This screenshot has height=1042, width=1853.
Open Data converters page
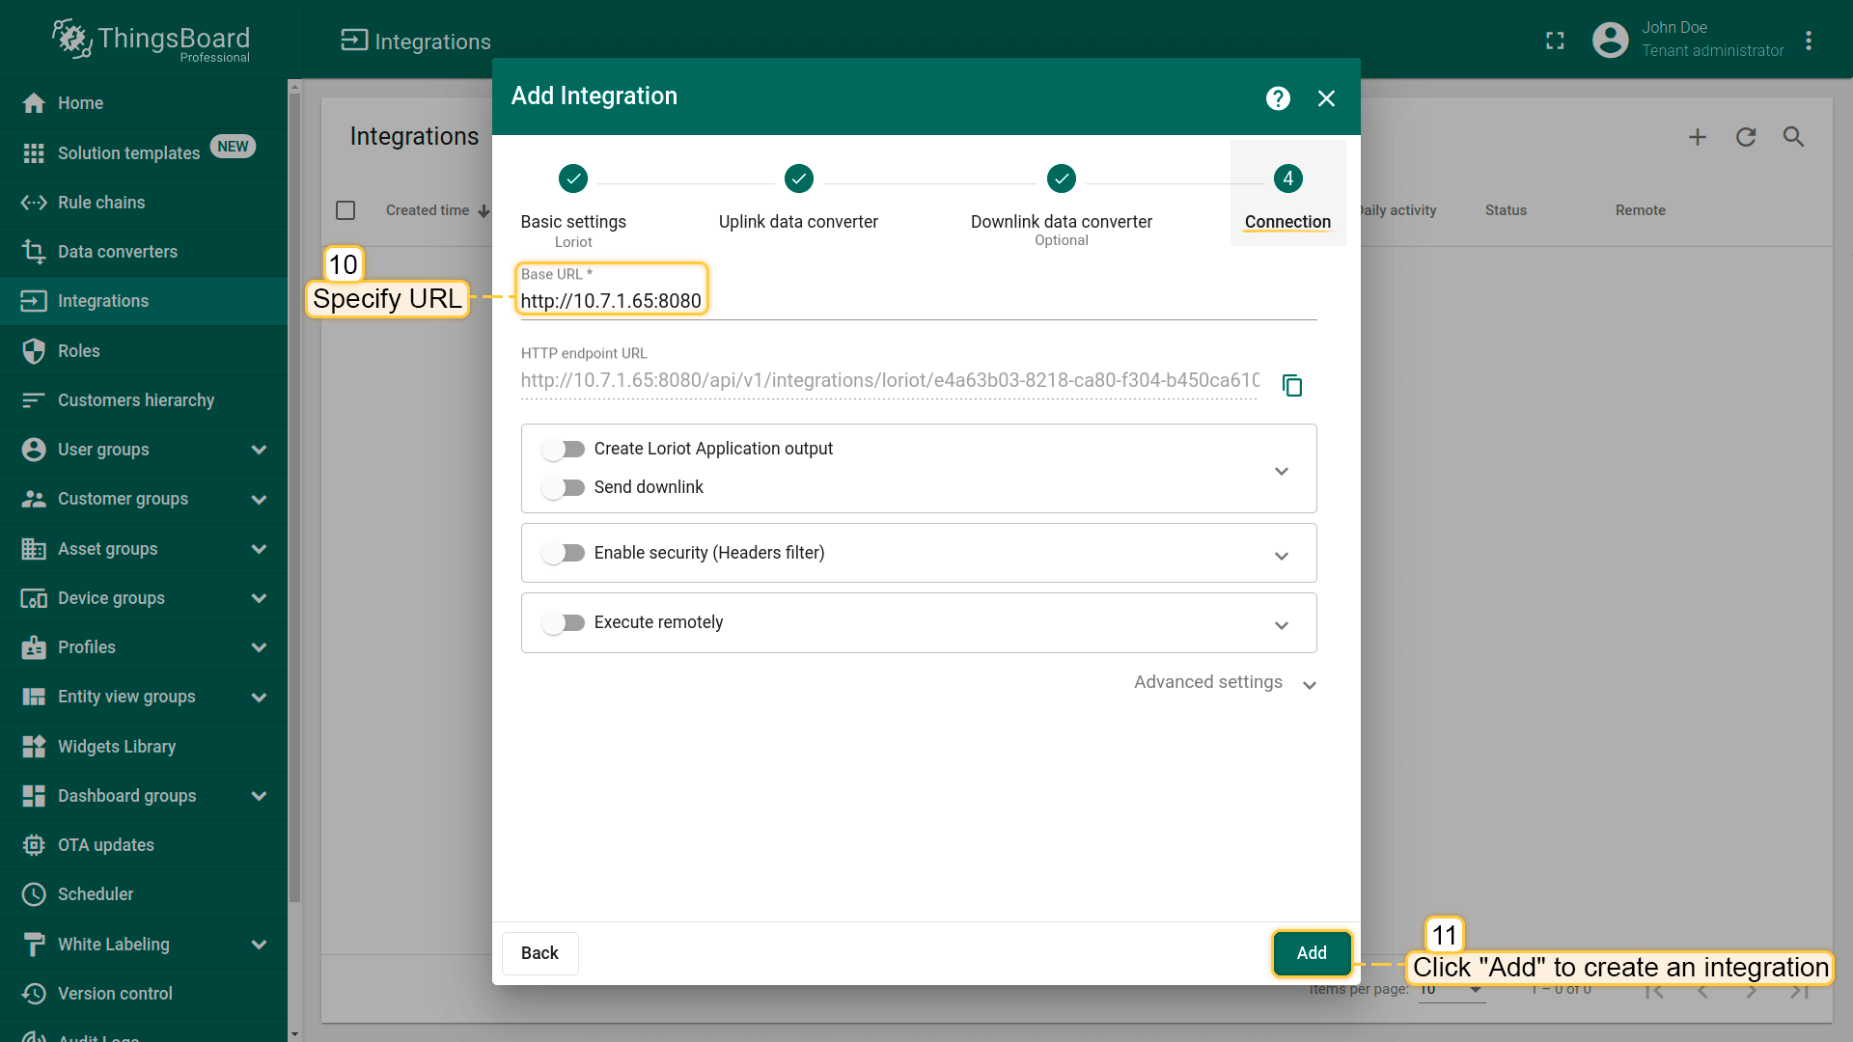(144, 252)
